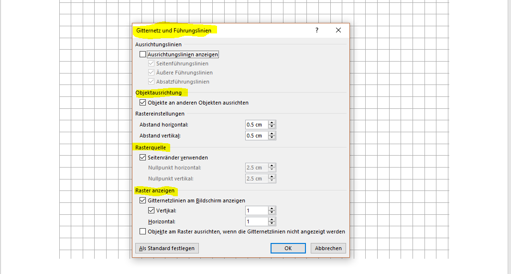This screenshot has width=511, height=274.
Task: Click the Vertikal grid interval field
Action: pos(257,211)
